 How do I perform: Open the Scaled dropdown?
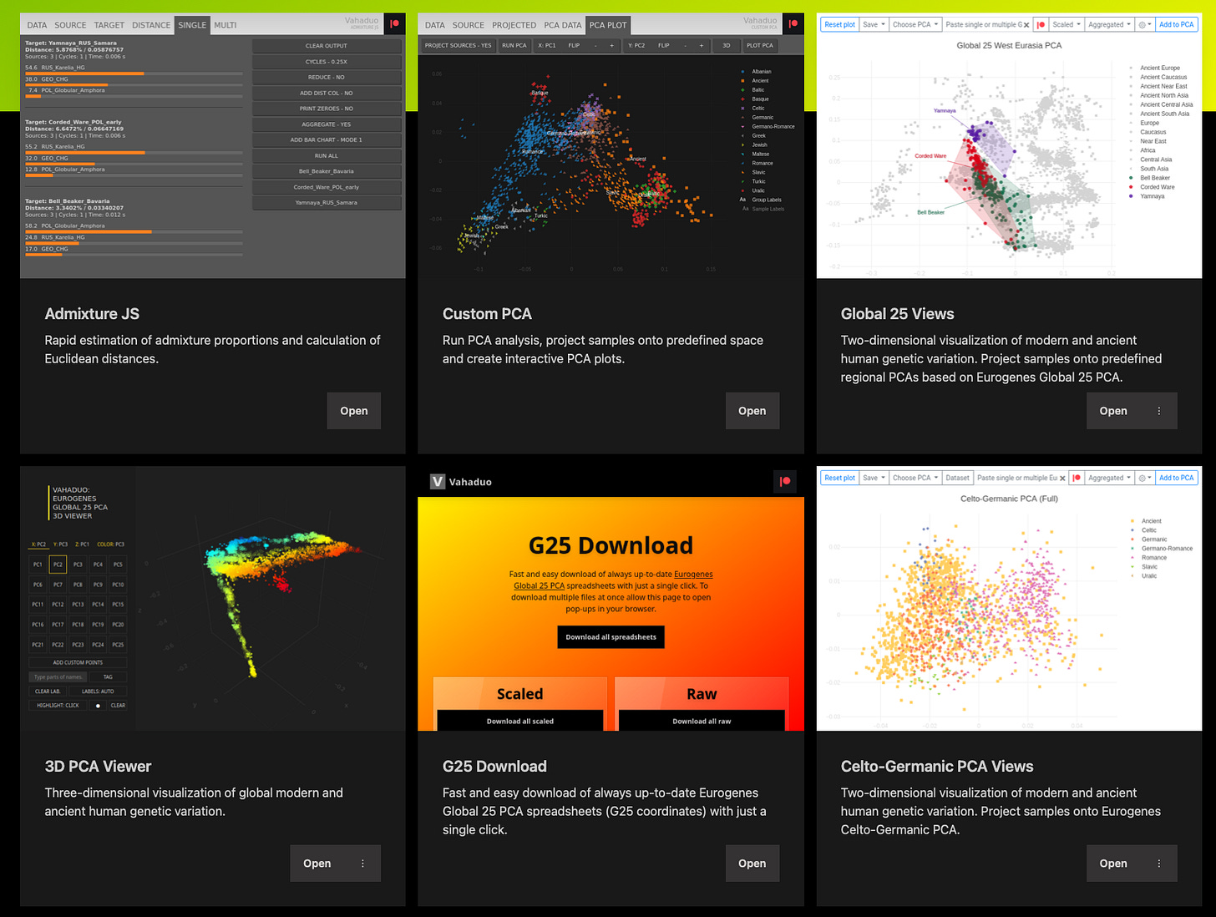[x=1067, y=25]
